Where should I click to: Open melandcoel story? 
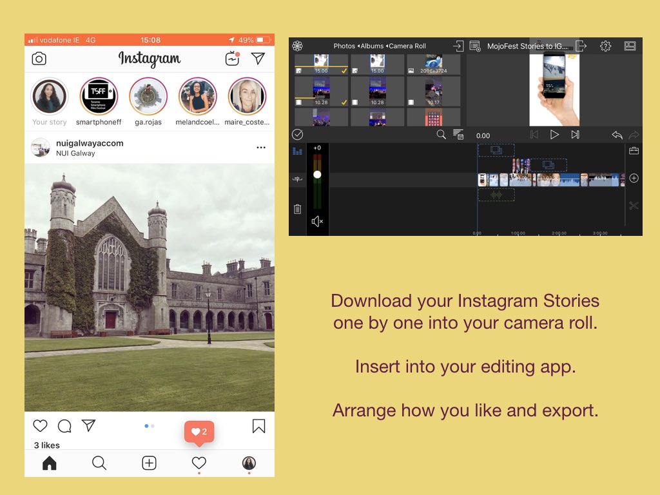pyautogui.click(x=197, y=97)
